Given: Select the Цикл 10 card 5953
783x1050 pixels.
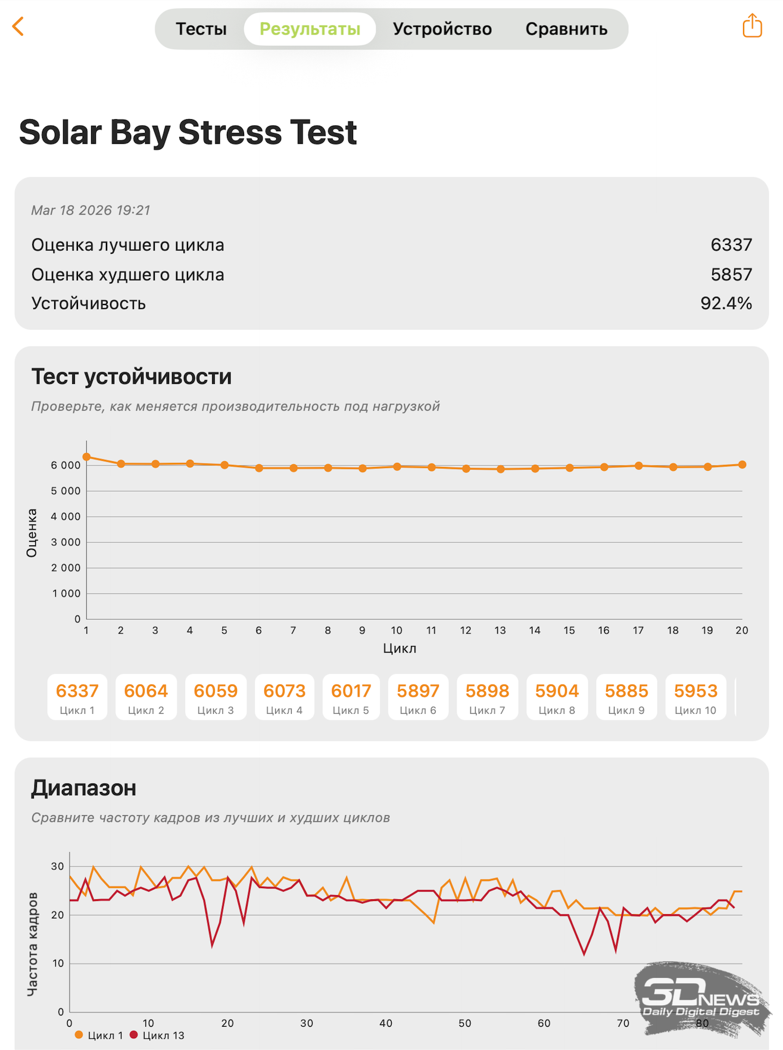Looking at the screenshot, I should tap(695, 697).
